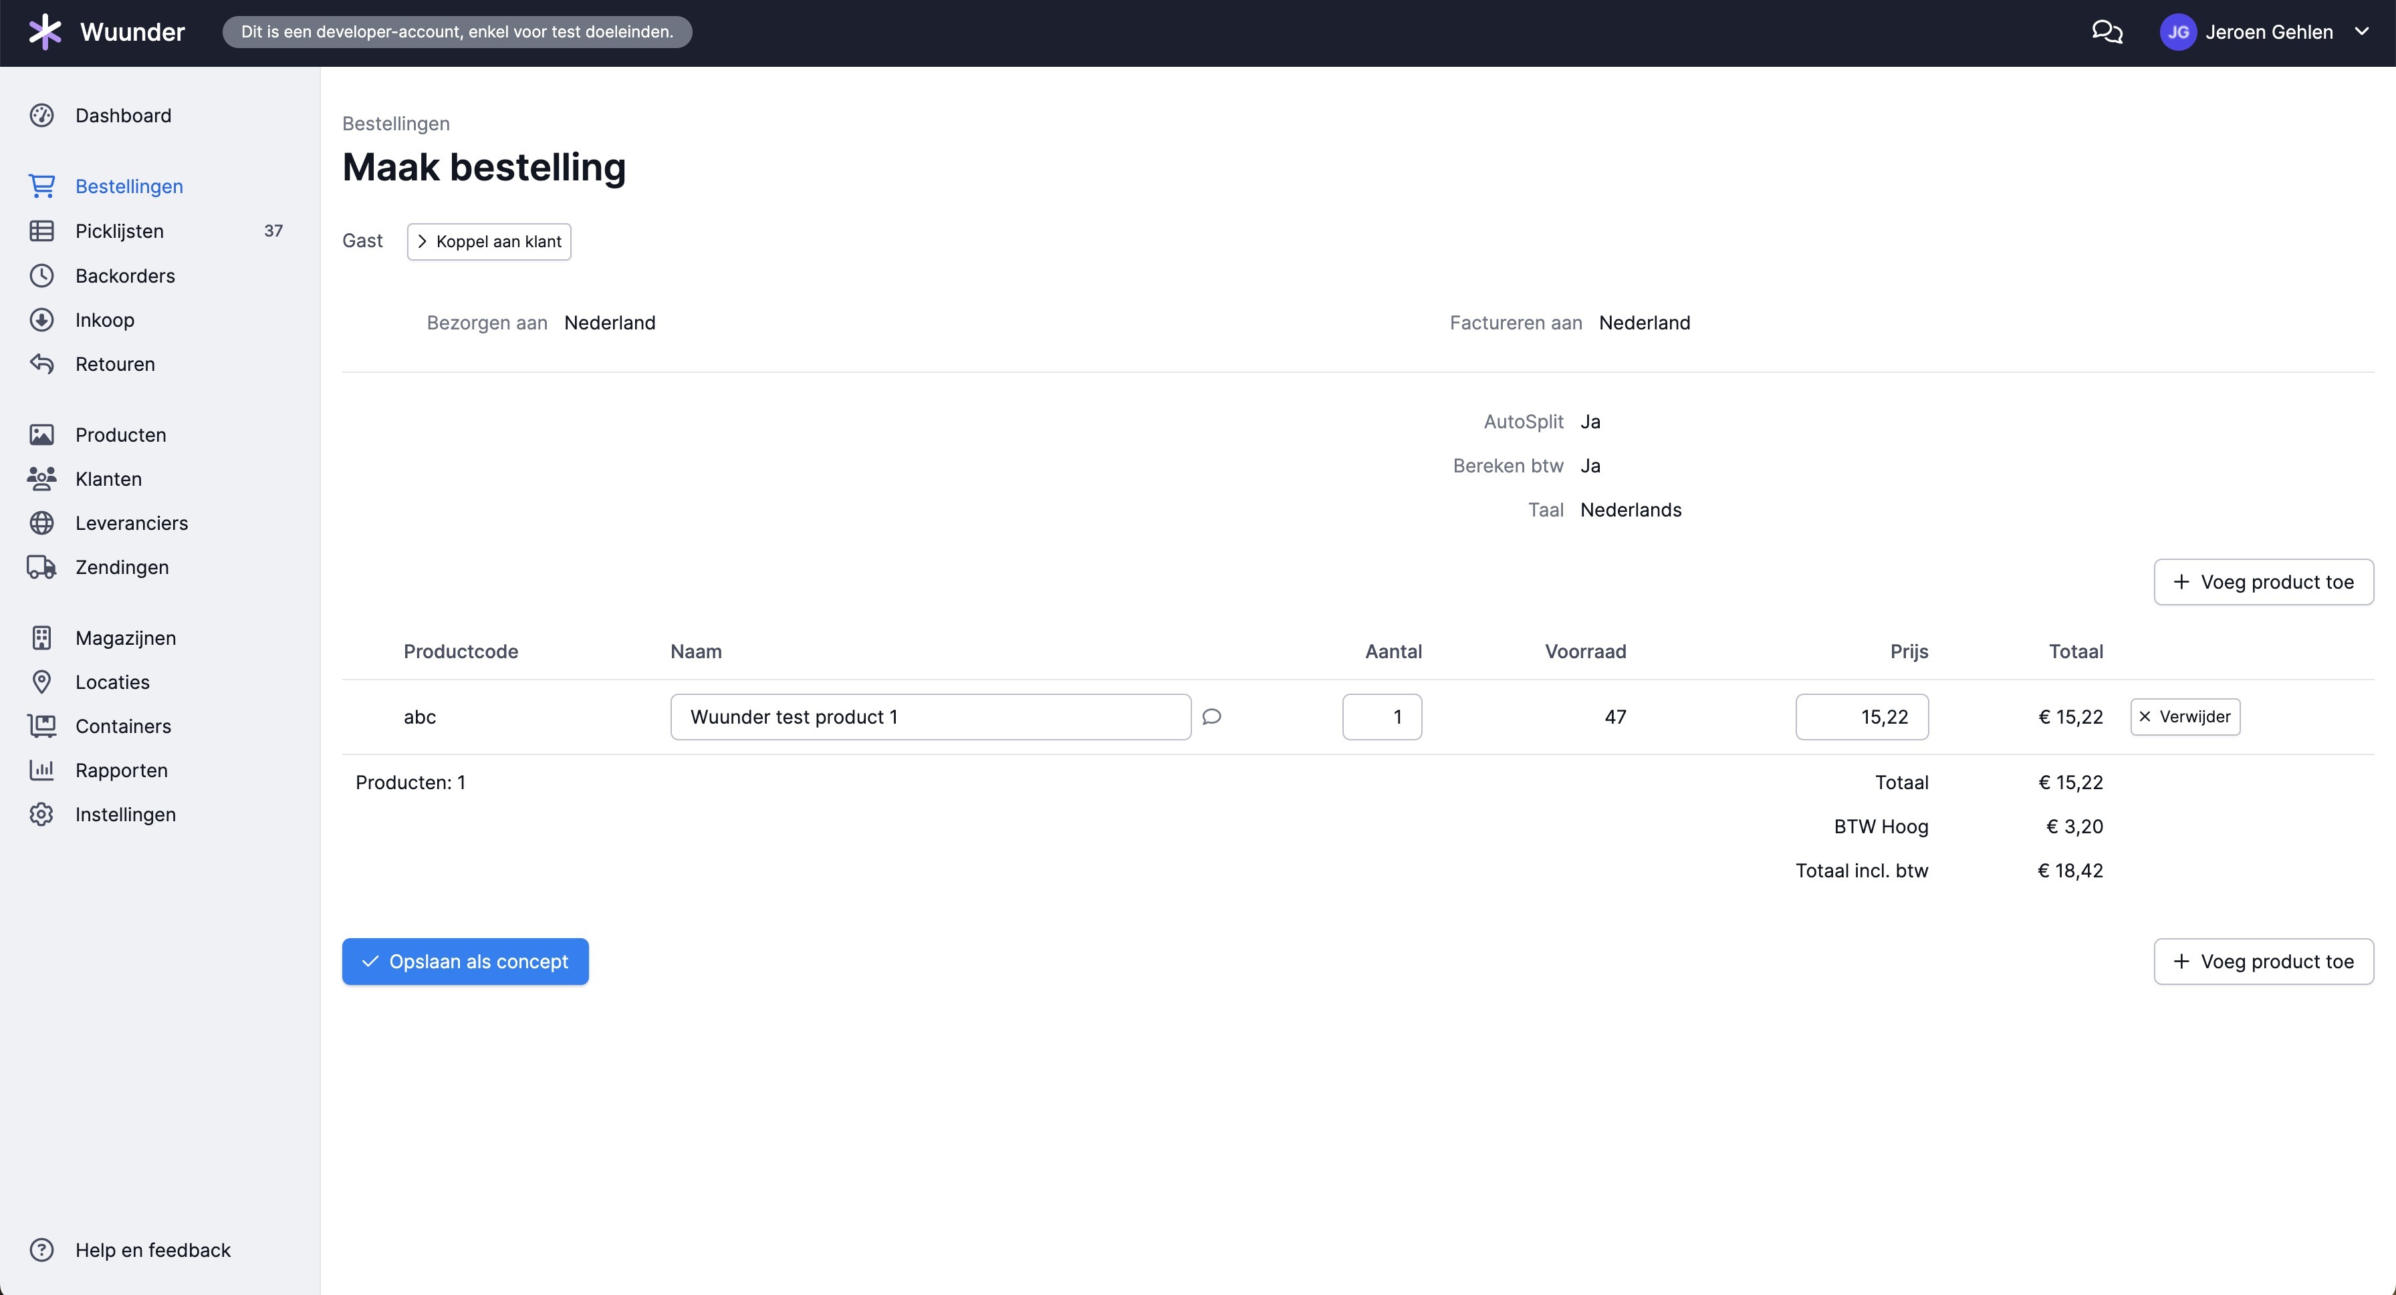Click the Instellingen gear icon

click(x=42, y=815)
